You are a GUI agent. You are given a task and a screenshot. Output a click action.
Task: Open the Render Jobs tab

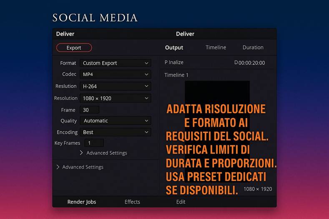pyautogui.click(x=82, y=202)
